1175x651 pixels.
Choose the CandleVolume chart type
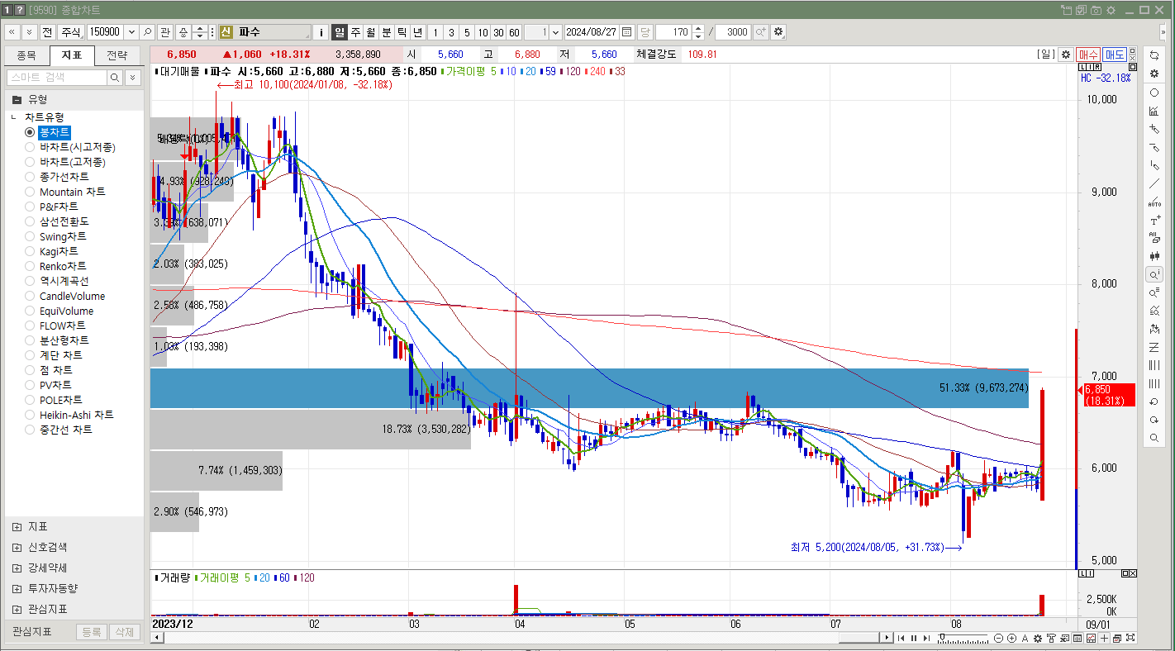(x=30, y=296)
